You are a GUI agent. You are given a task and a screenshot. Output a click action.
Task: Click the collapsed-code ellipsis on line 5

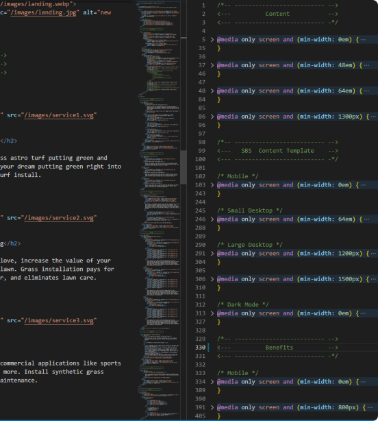[x=363, y=40]
